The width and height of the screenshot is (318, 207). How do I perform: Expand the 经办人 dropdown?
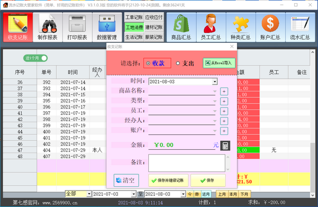pos(215,121)
